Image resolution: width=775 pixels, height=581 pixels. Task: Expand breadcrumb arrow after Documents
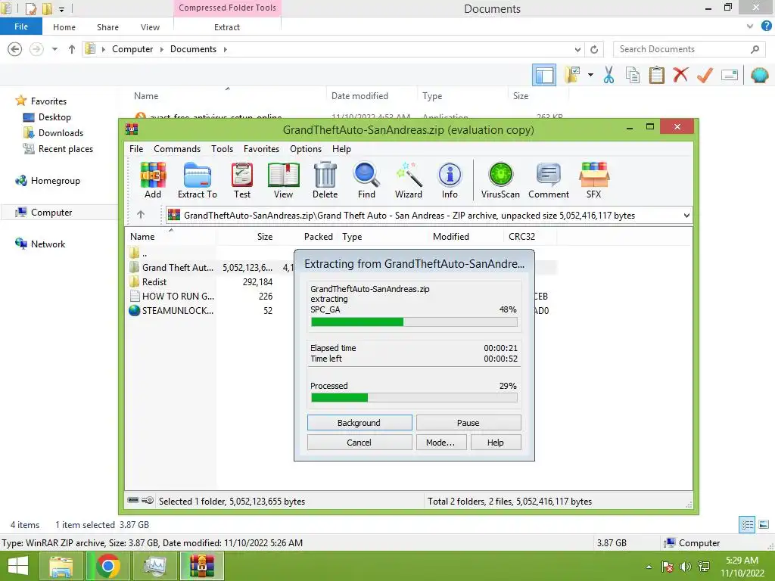click(226, 49)
